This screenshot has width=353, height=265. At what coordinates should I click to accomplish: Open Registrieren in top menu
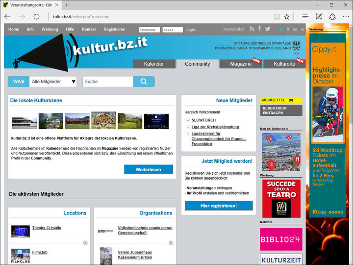pyautogui.click(x=114, y=29)
